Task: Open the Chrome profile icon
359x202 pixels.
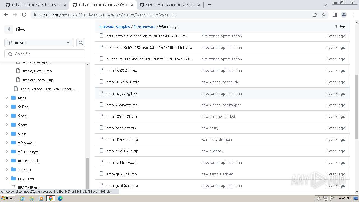Action: point(344,15)
